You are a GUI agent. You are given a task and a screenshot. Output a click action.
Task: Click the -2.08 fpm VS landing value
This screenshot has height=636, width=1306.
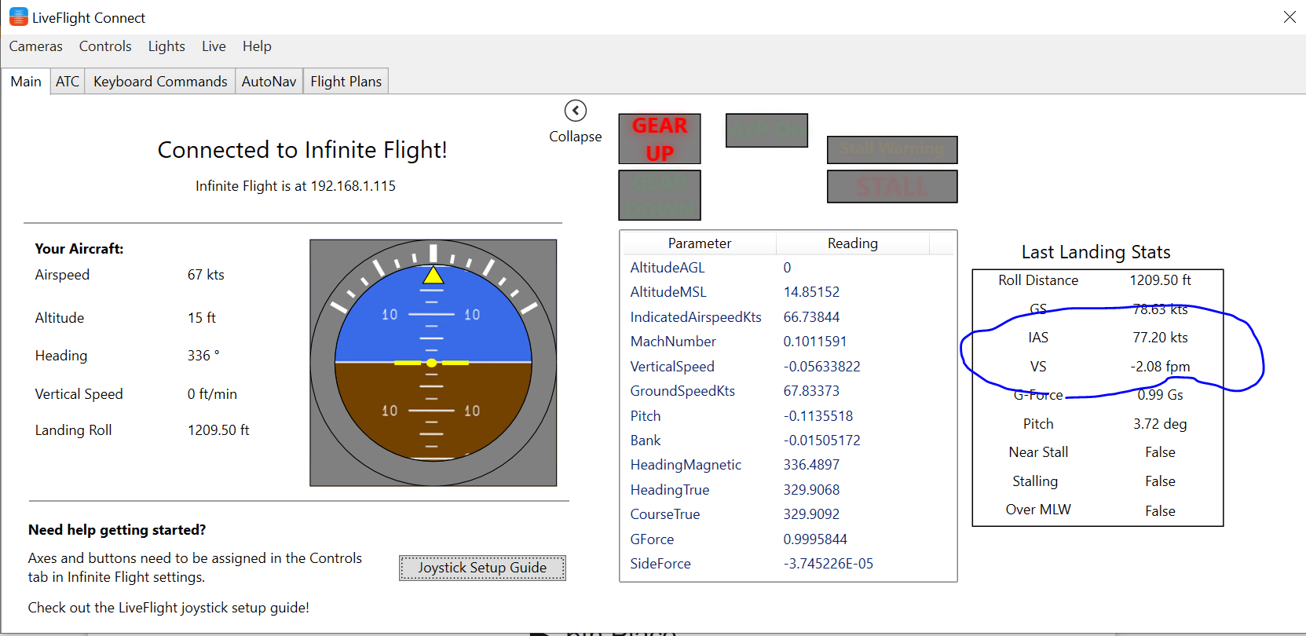[1160, 367]
